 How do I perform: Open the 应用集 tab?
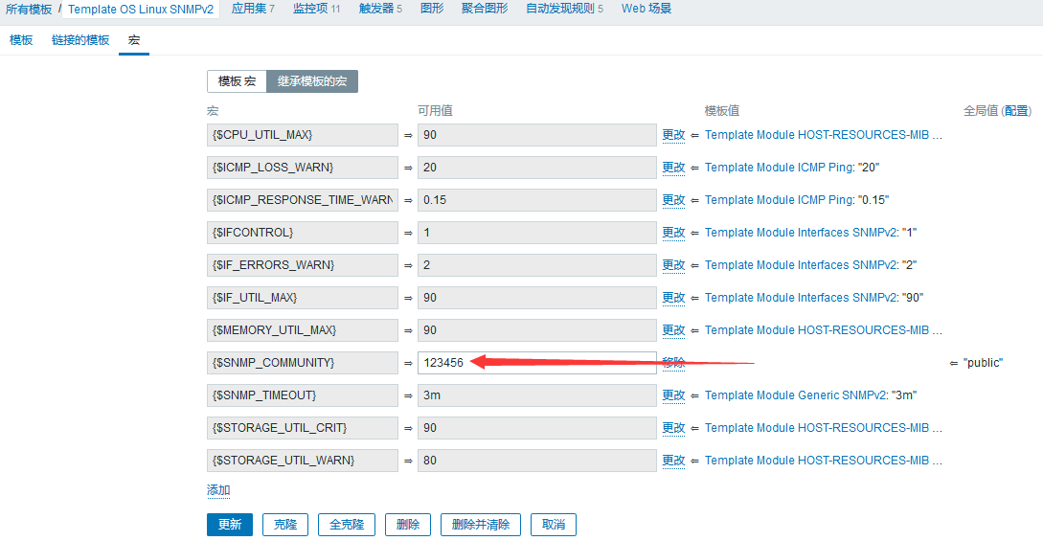click(x=252, y=9)
